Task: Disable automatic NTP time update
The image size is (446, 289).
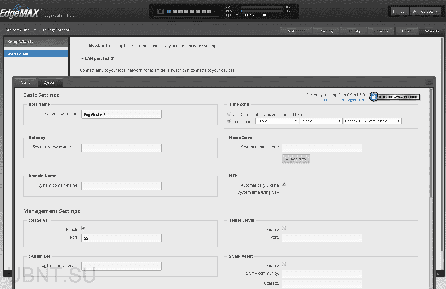Action: (284, 184)
